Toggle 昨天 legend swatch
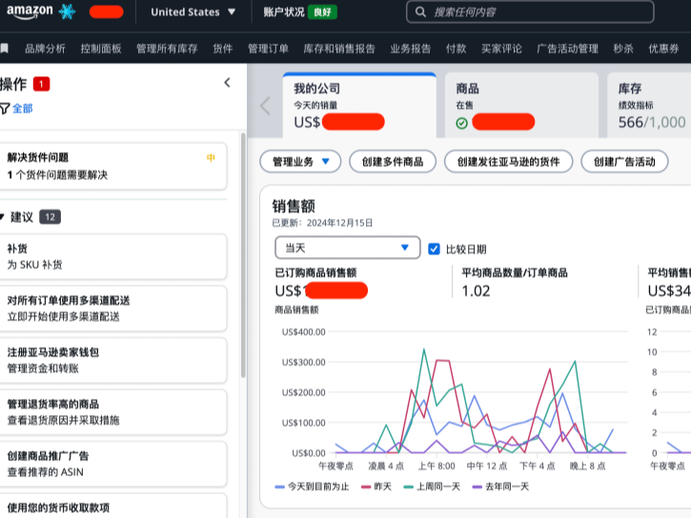Screen dimensions: 691x518 pyautogui.click(x=366, y=487)
